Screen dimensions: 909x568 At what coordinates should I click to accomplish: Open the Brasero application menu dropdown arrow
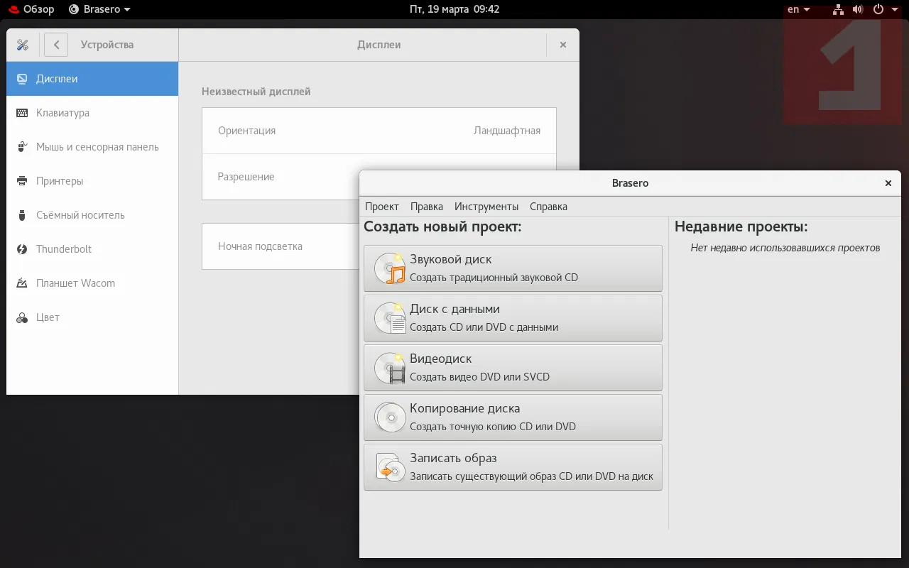tap(127, 10)
